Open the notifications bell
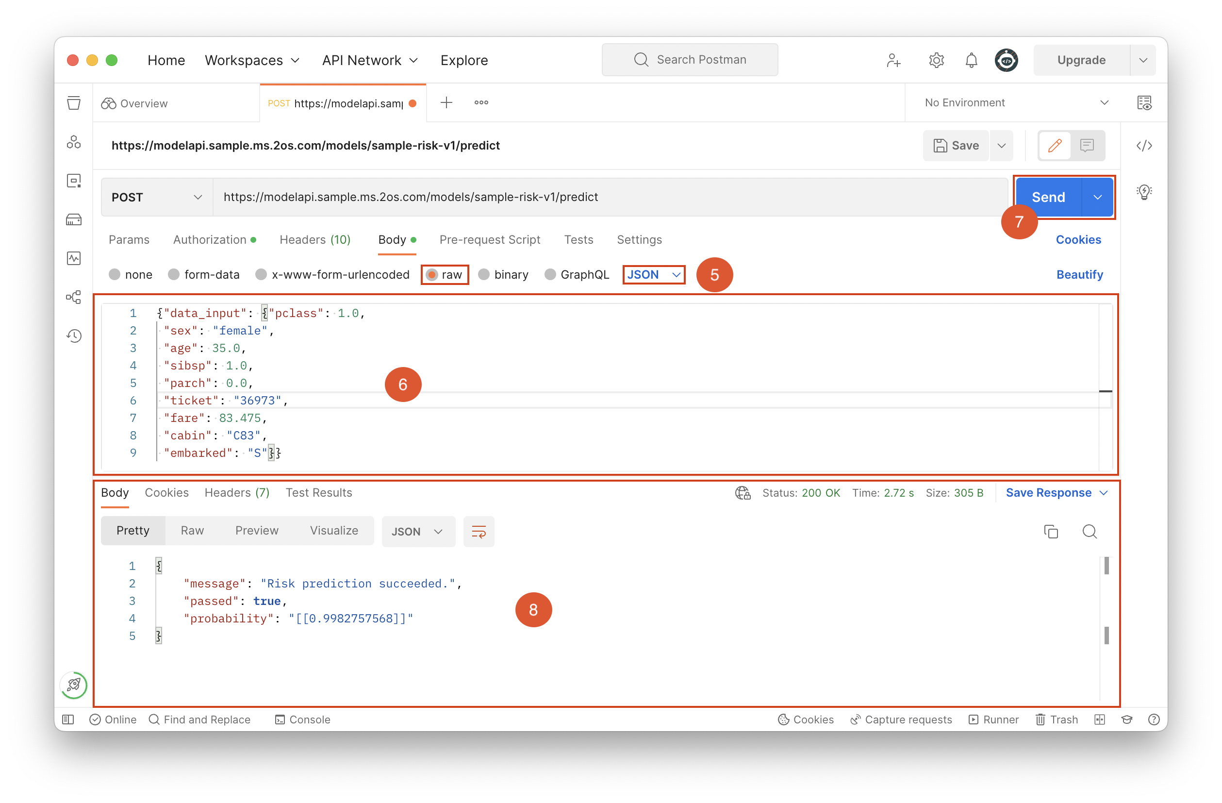Image resolution: width=1222 pixels, height=803 pixels. click(971, 61)
